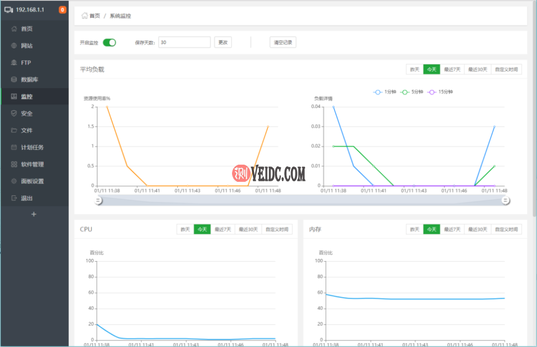Select 昨天 tab in 内存 panel

(415, 230)
